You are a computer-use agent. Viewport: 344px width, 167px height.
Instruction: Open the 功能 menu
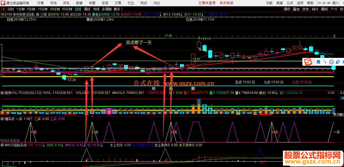pos(269,3)
